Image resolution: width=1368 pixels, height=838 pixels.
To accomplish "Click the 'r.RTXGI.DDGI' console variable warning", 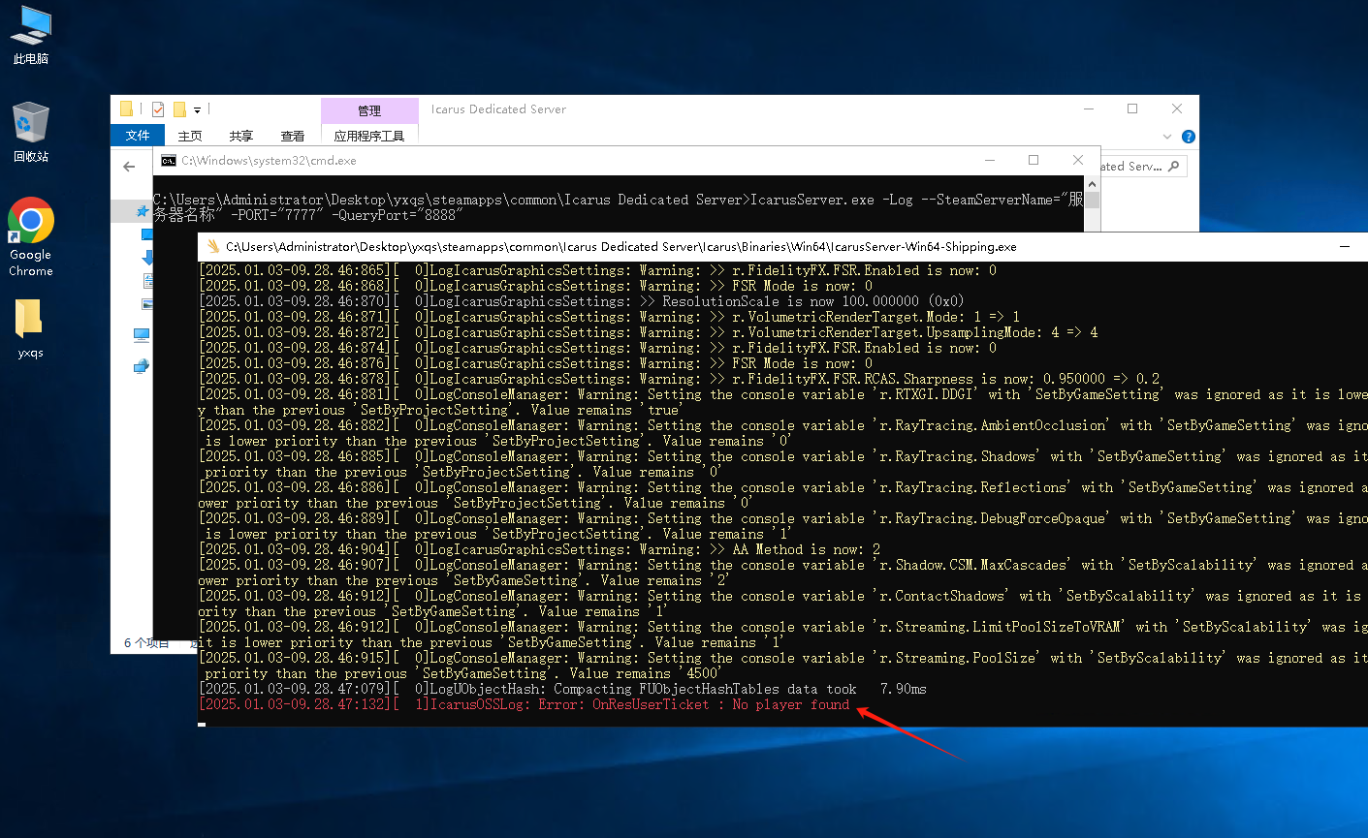I will point(782,402).
